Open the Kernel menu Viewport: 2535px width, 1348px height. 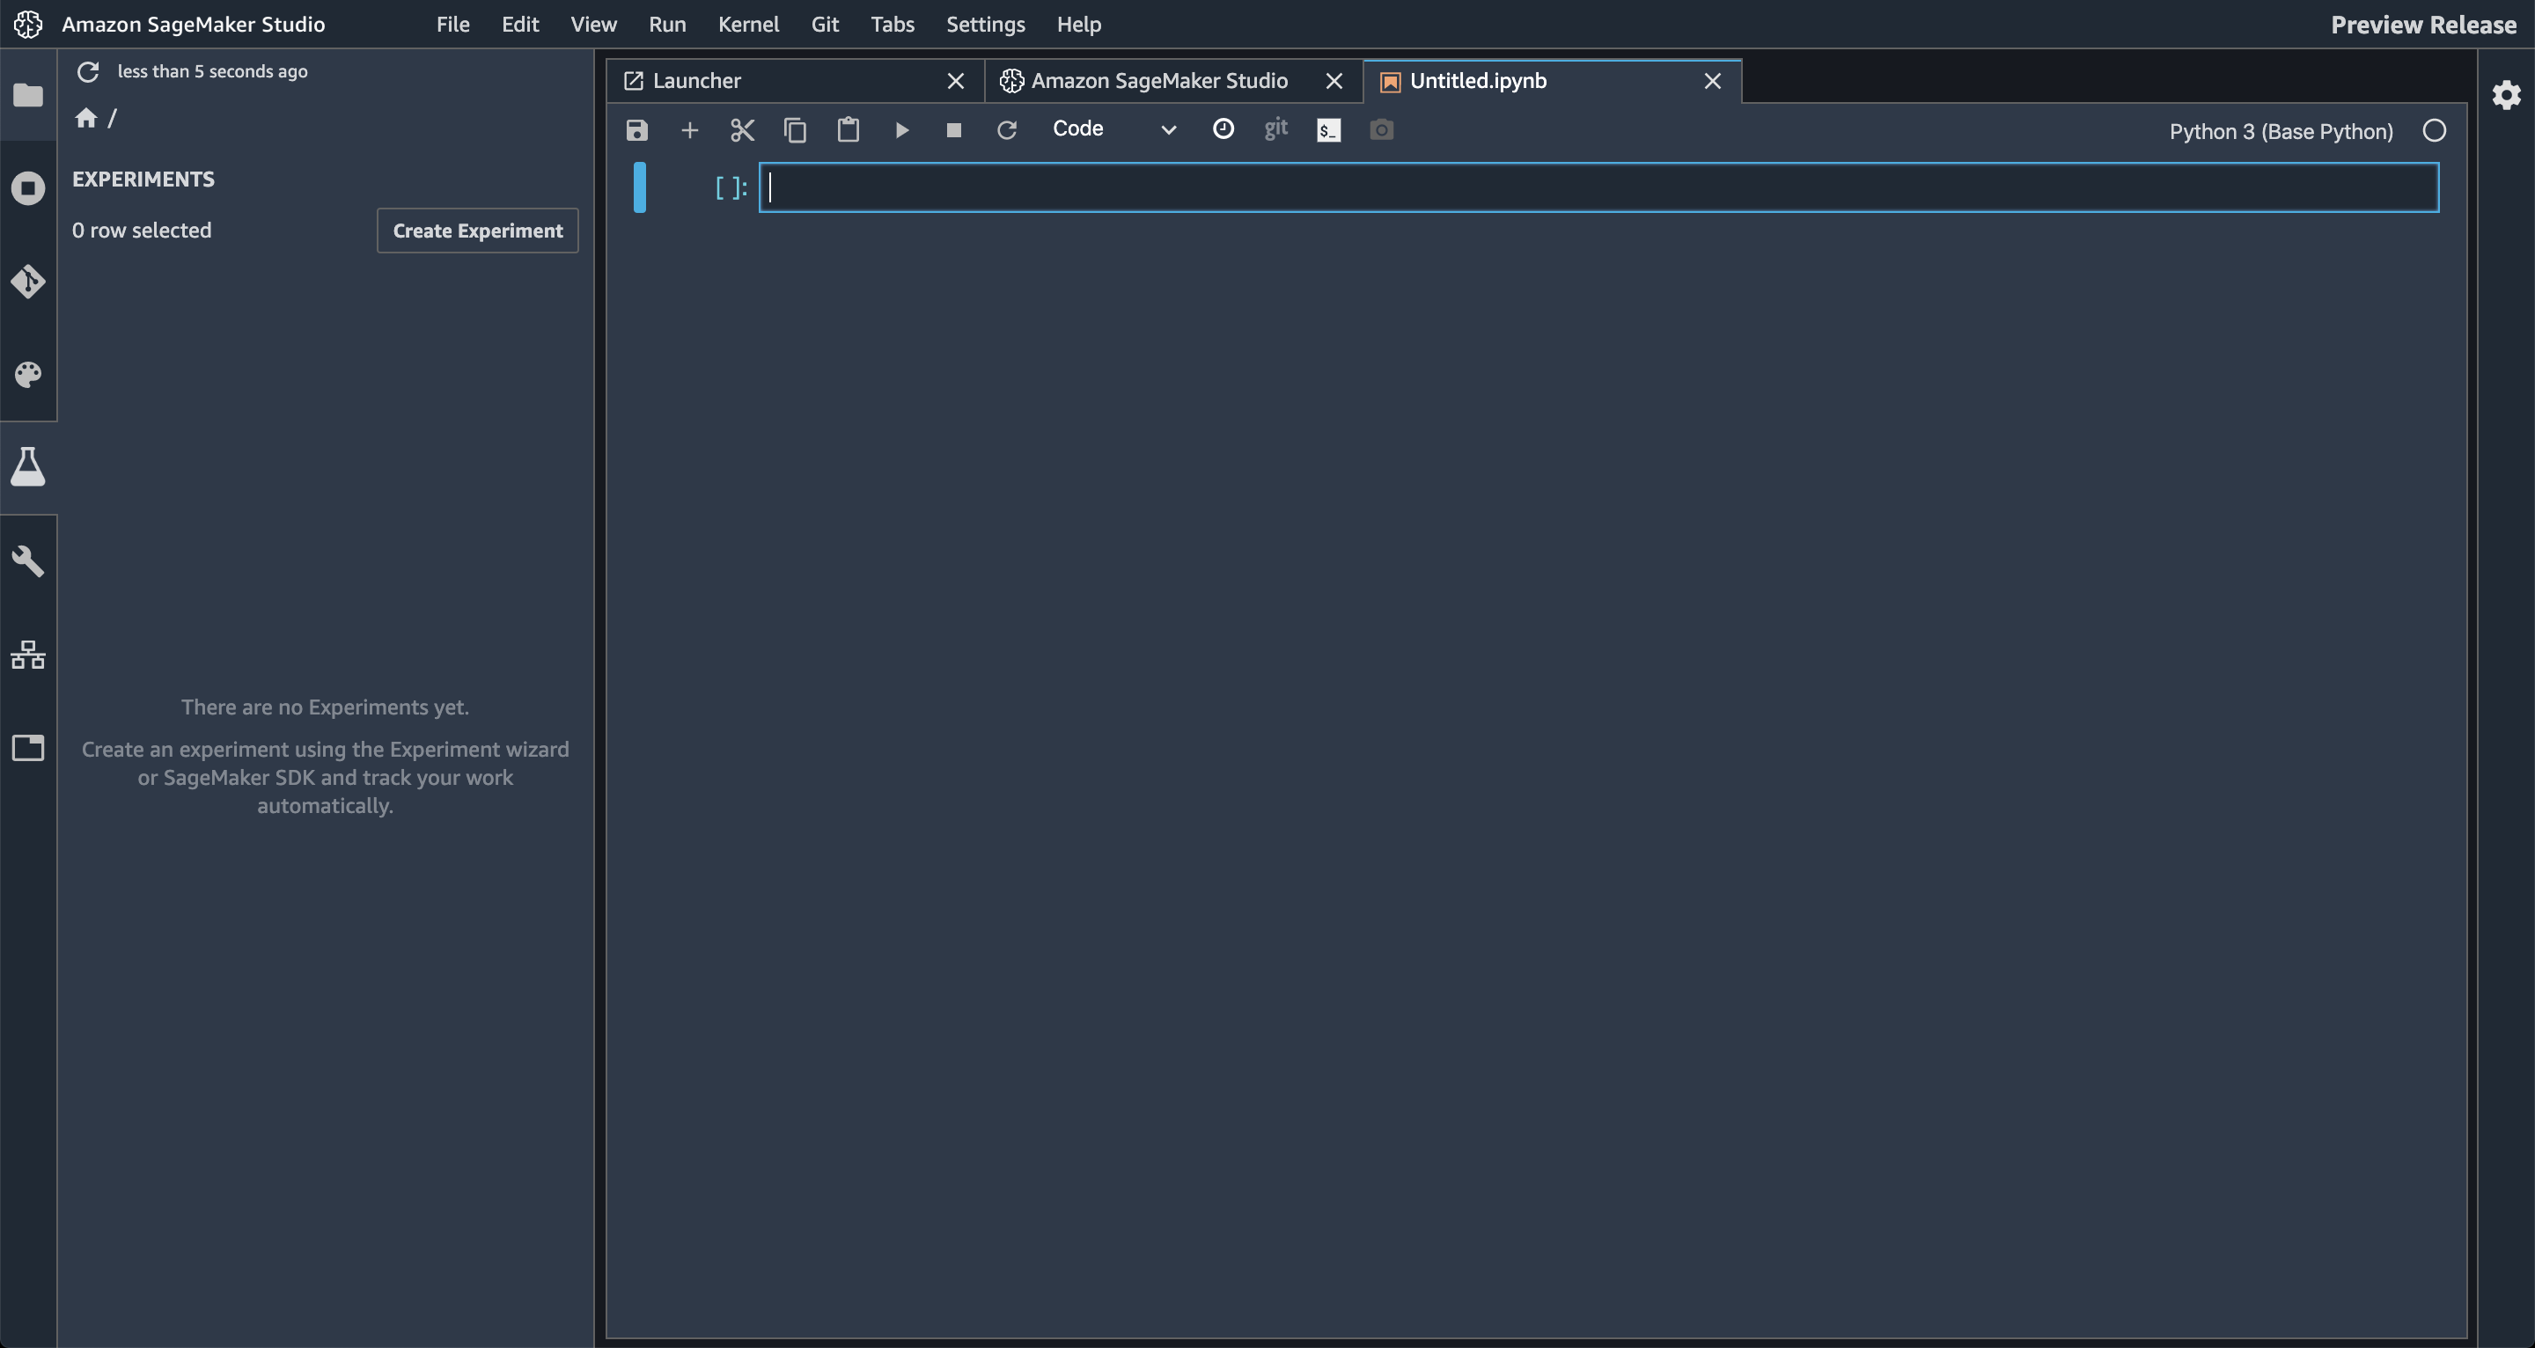point(749,25)
